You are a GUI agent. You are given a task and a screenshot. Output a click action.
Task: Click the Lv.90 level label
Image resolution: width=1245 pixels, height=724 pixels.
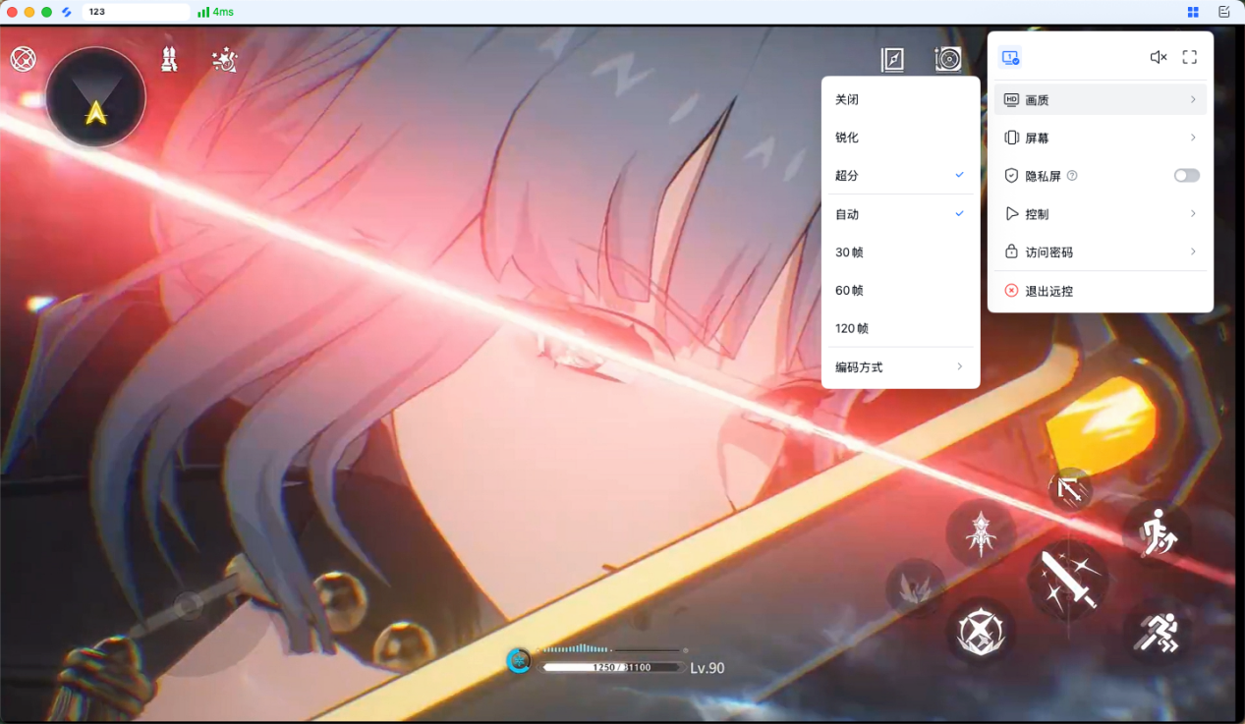(707, 668)
